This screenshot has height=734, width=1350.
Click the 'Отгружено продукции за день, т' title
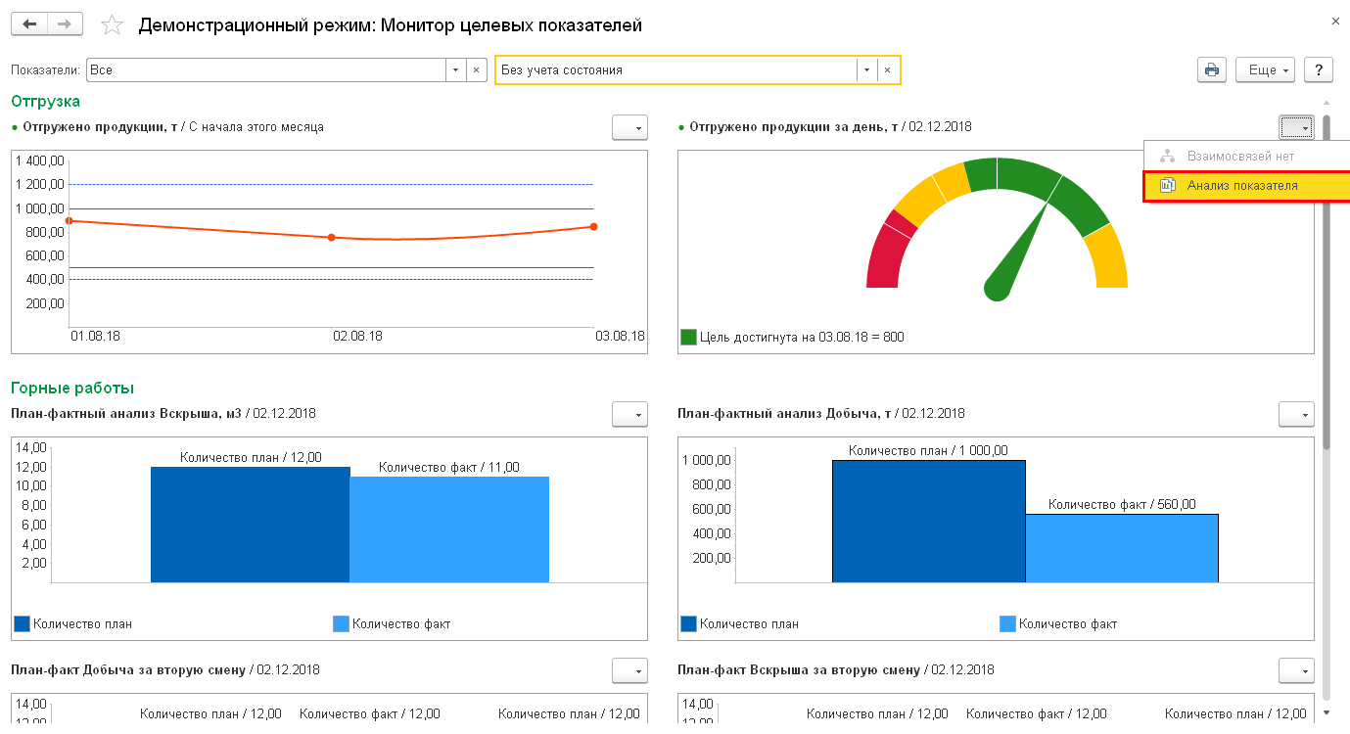[794, 127]
